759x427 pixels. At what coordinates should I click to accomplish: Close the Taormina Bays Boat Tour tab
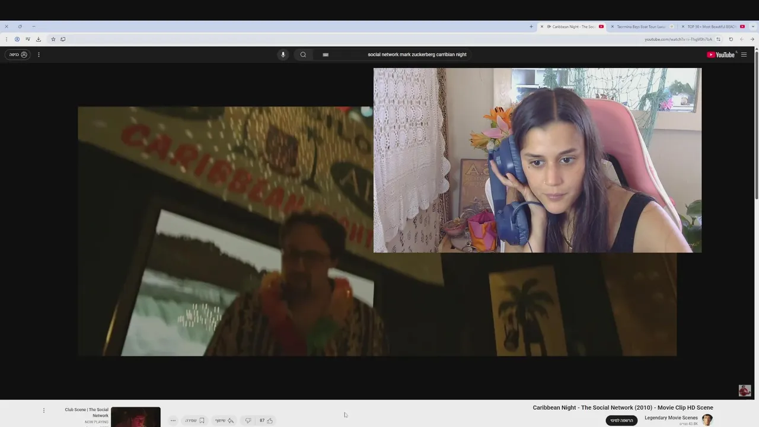coord(613,27)
